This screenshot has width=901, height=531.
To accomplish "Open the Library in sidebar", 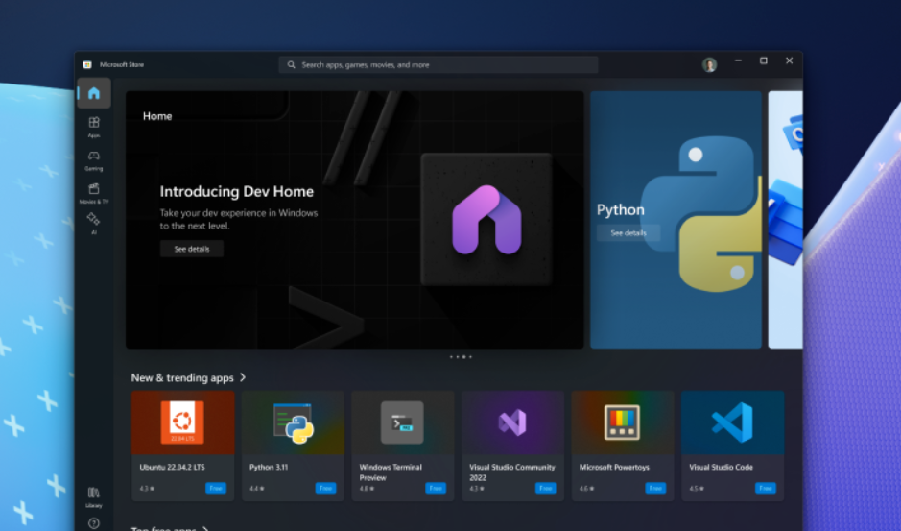I will pos(94,496).
